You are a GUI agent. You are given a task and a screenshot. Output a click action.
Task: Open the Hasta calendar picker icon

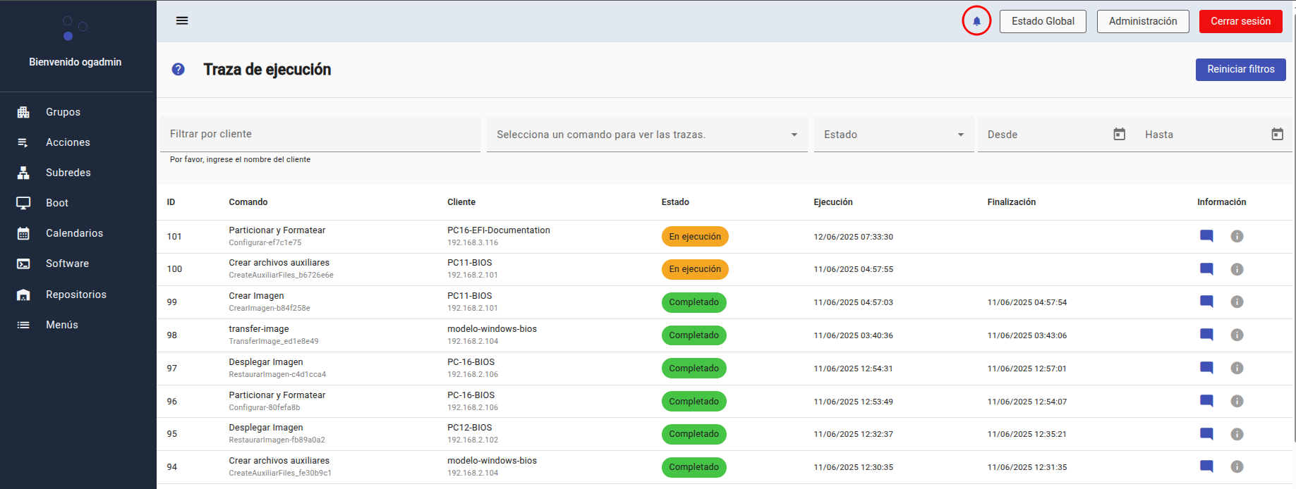click(1277, 134)
